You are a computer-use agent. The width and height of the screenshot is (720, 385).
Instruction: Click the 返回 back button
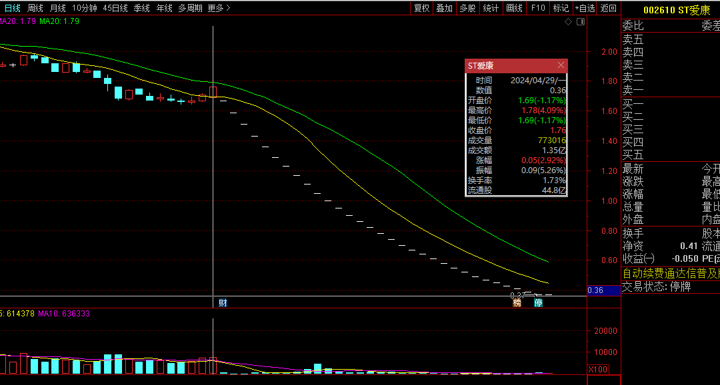pos(608,8)
